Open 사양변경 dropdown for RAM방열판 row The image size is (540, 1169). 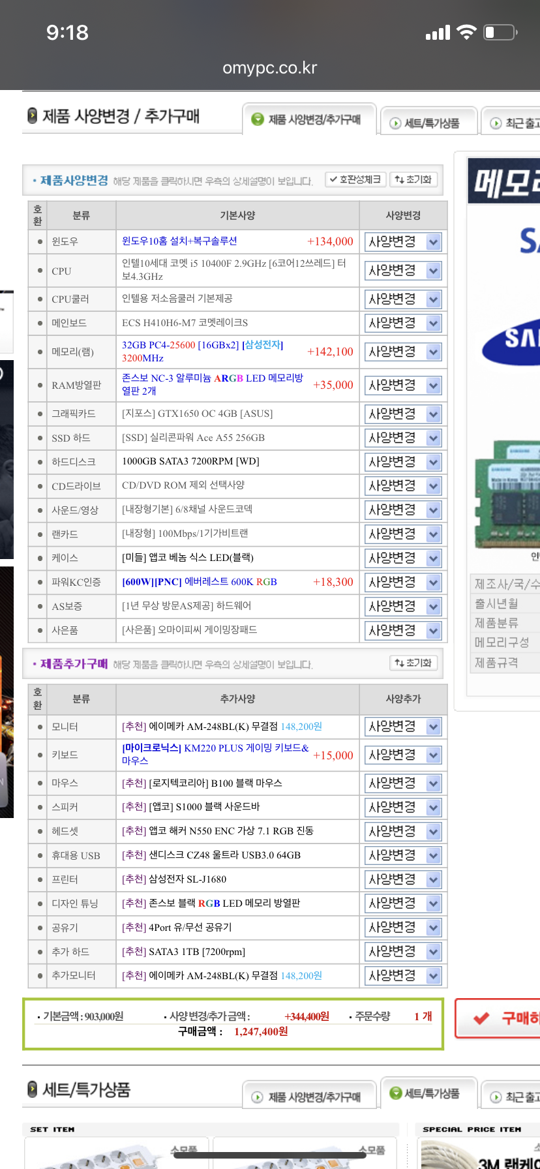[403, 386]
